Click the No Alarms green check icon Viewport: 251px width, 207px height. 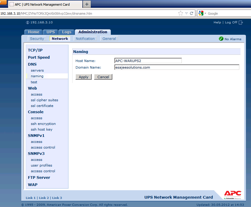[221, 39]
